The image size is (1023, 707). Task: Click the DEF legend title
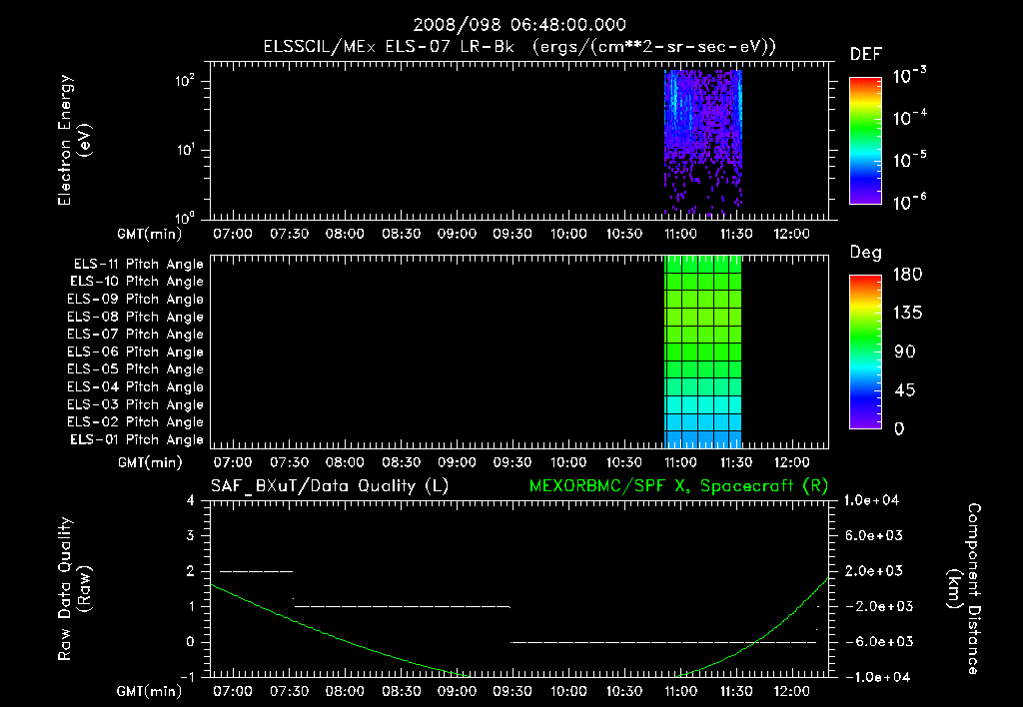tap(866, 54)
